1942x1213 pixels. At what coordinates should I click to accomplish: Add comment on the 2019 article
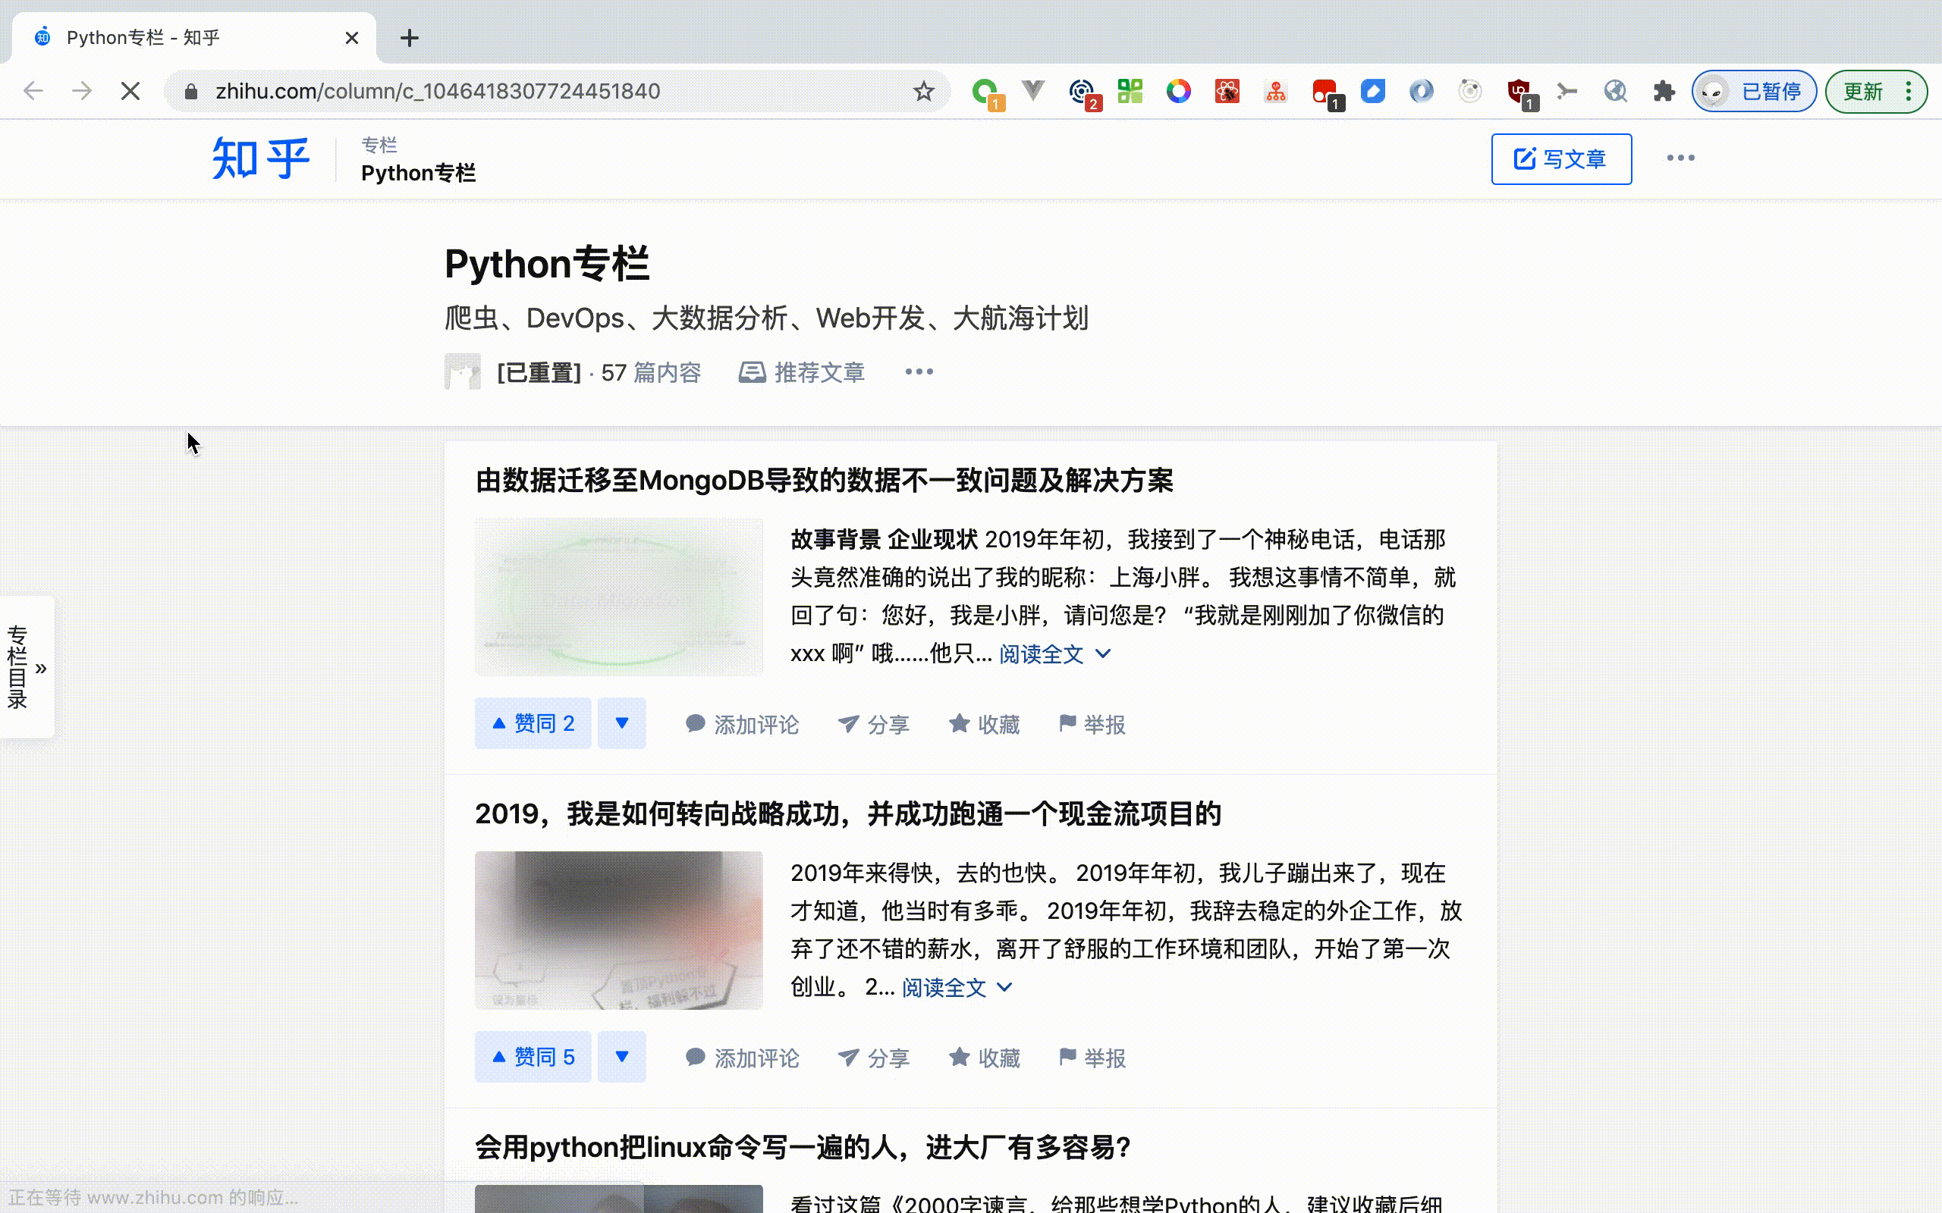[x=743, y=1058]
